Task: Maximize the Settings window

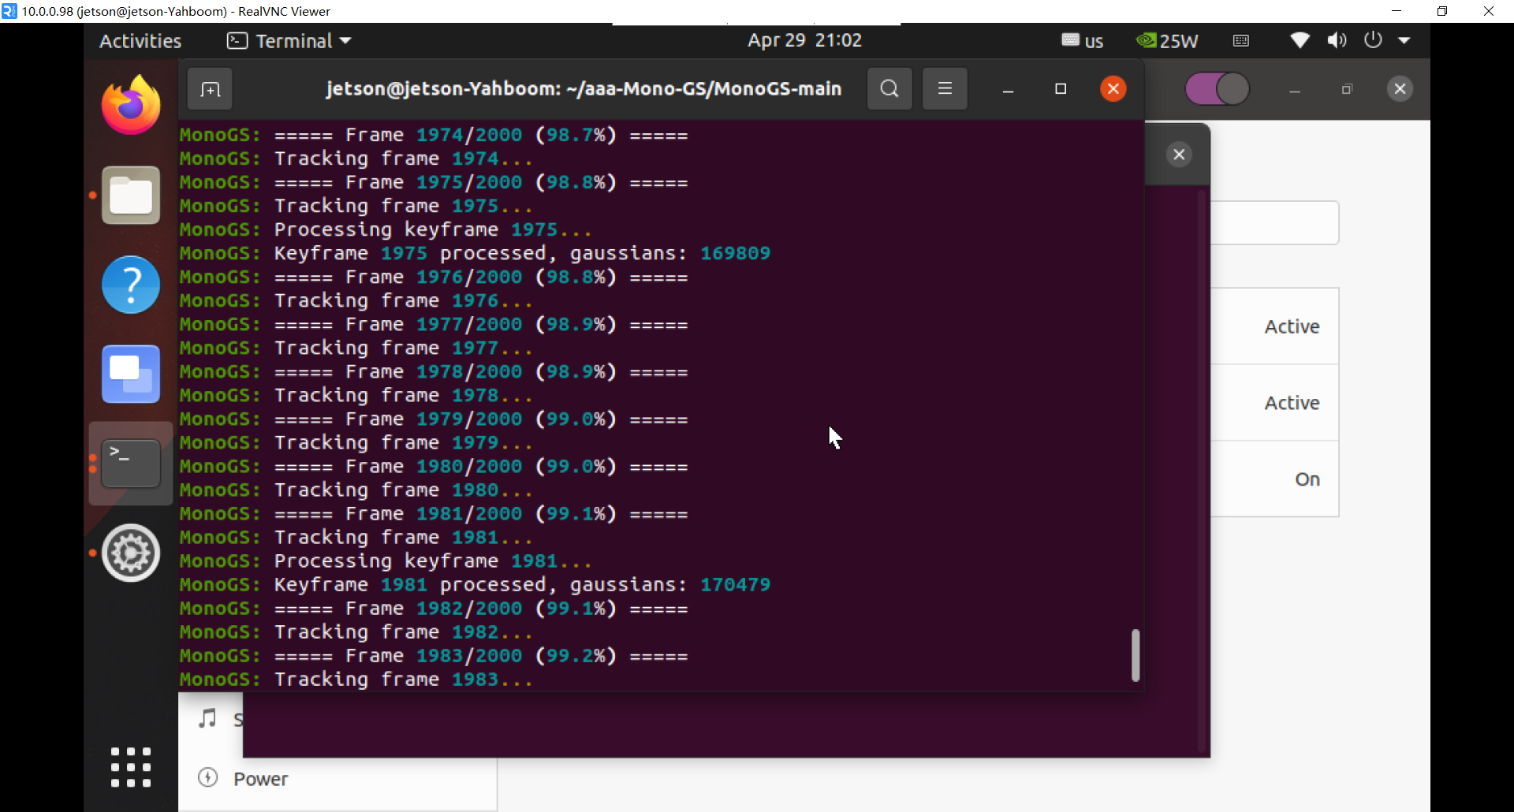Action: (x=1347, y=89)
